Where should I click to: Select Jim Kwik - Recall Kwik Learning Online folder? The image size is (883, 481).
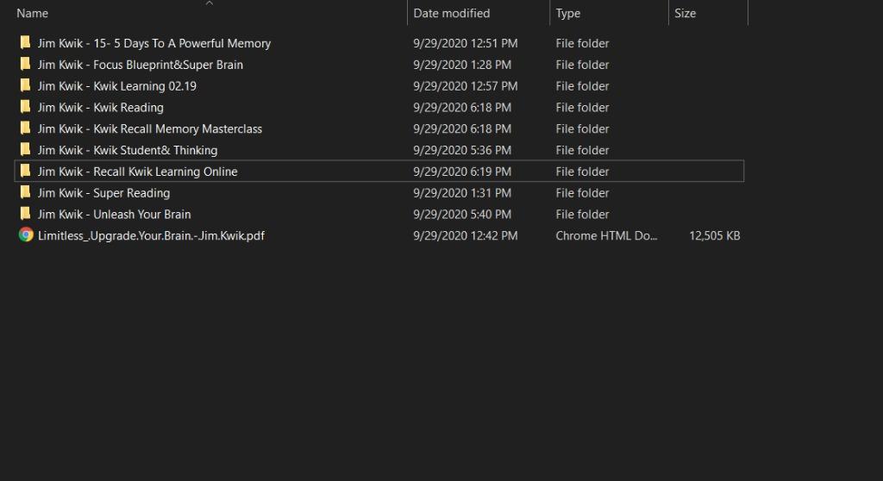pos(137,172)
